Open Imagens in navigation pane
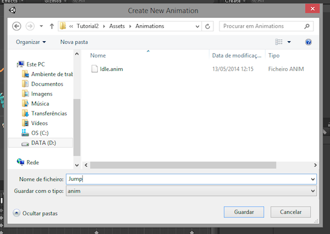 tap(42, 94)
